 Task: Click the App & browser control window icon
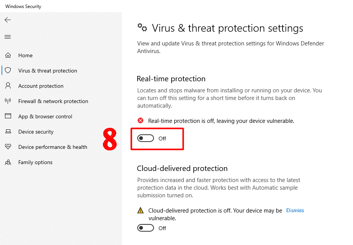[8, 116]
